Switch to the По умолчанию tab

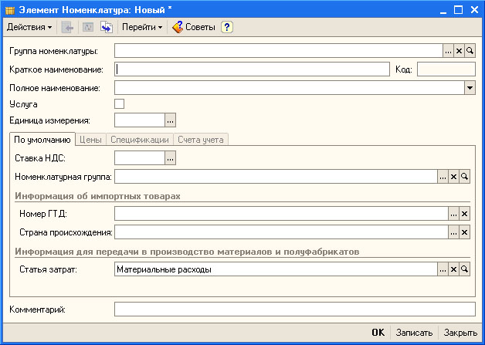point(42,140)
